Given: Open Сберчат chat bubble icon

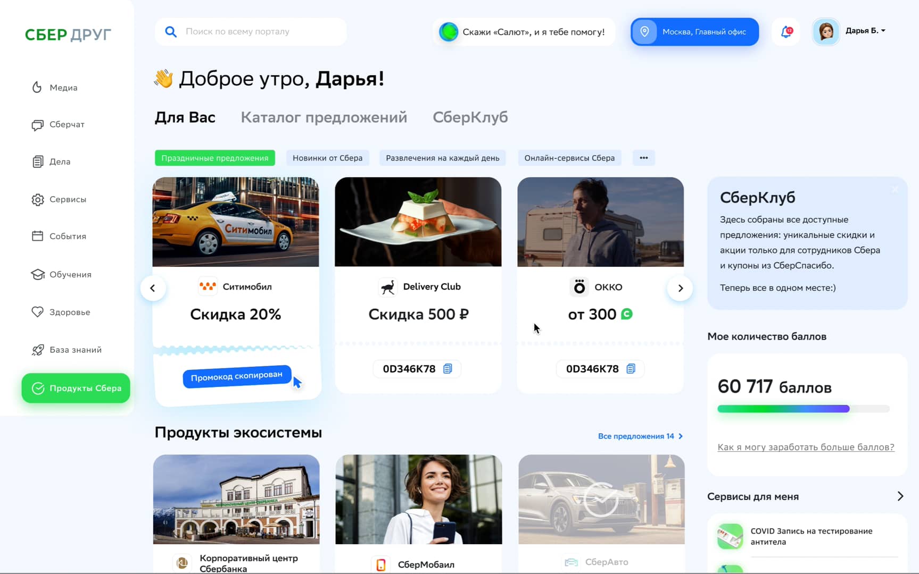Looking at the screenshot, I should tap(37, 124).
